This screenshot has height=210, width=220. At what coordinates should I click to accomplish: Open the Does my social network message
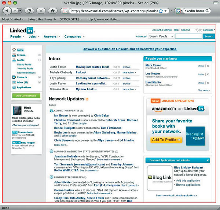pyautogui.click(x=93, y=78)
